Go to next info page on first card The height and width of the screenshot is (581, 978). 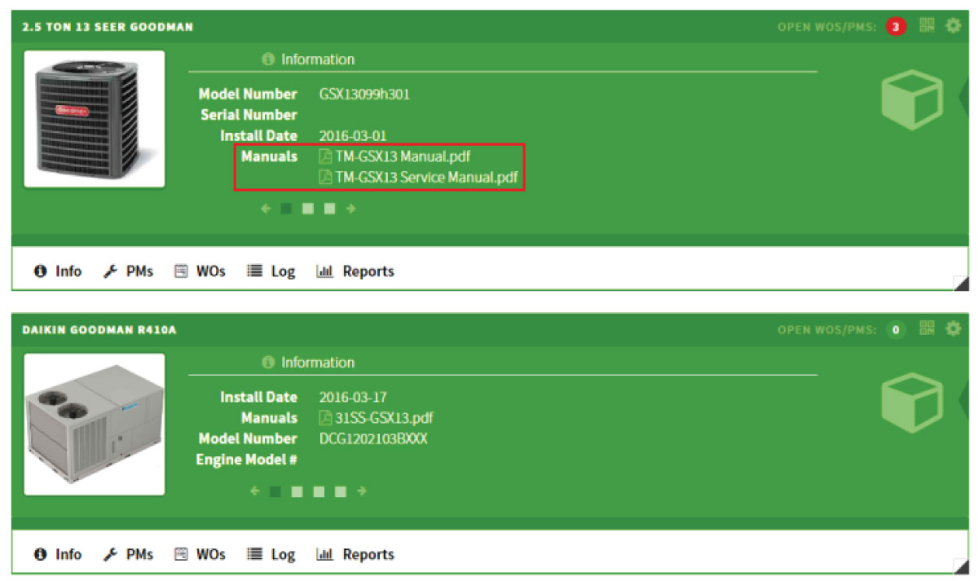351,209
